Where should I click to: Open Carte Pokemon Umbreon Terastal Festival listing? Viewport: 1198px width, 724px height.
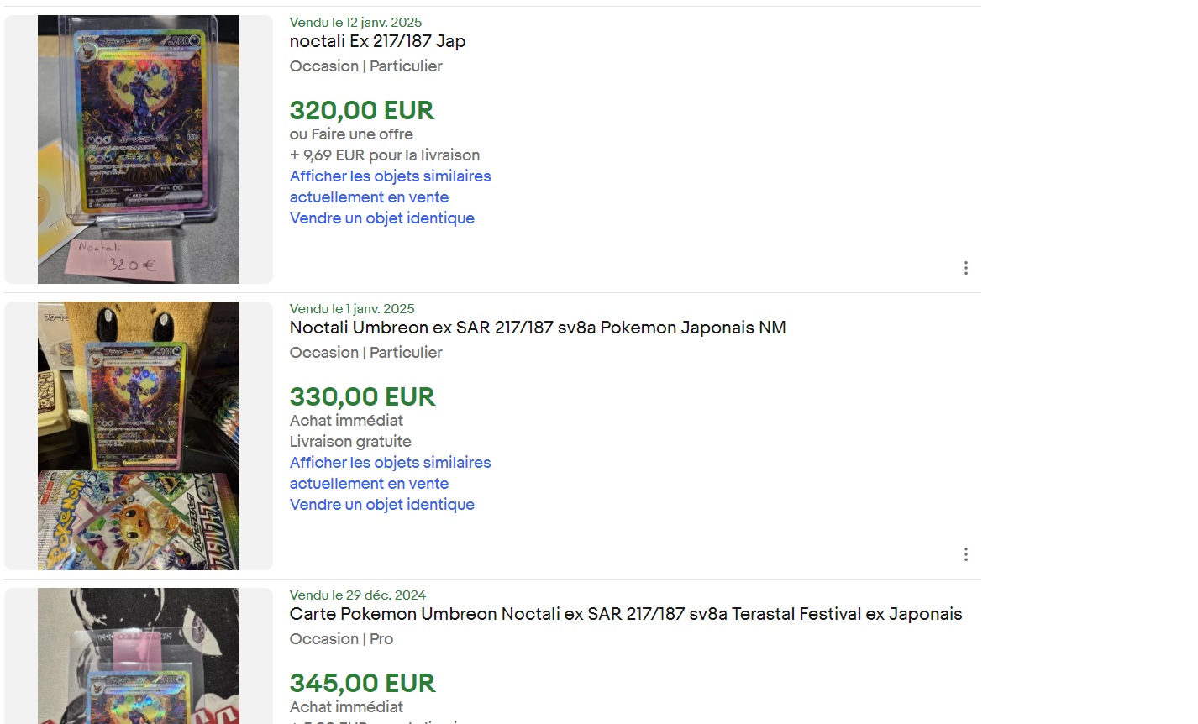point(626,614)
